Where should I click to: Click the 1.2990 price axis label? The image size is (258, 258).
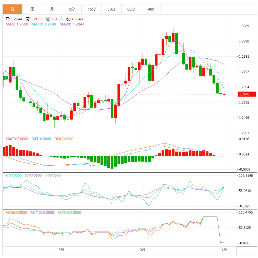click(x=244, y=41)
